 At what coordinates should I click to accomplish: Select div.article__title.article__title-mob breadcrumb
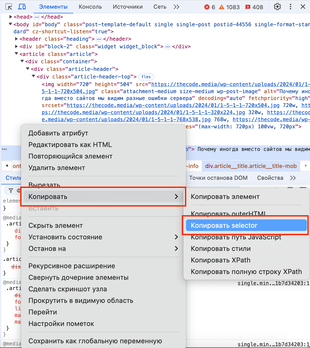[251, 166]
